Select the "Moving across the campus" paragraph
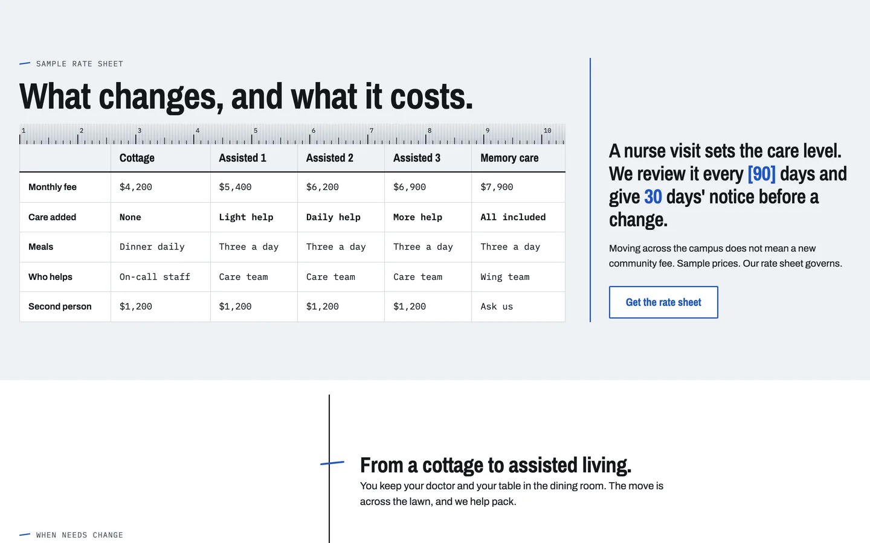The height and width of the screenshot is (543, 870). coord(726,256)
